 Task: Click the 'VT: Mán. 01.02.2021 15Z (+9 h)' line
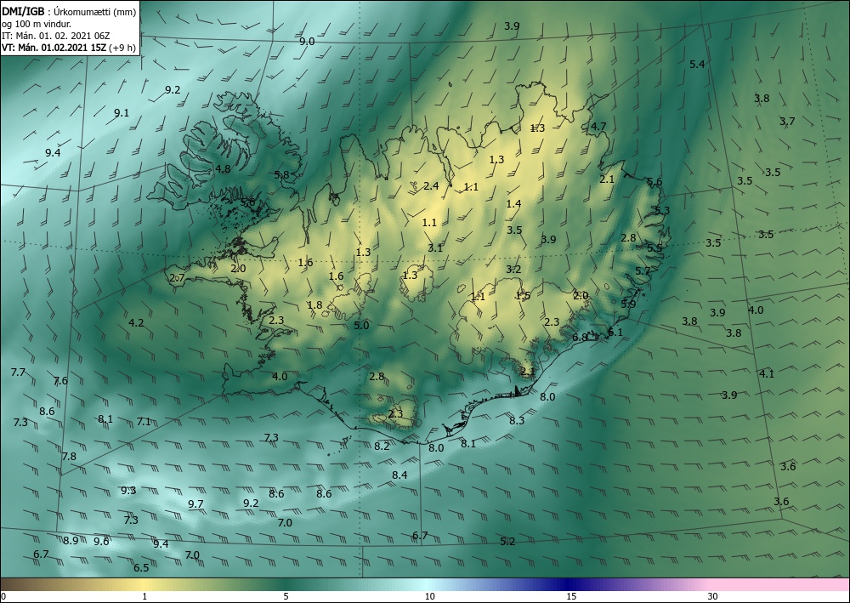click(x=69, y=48)
